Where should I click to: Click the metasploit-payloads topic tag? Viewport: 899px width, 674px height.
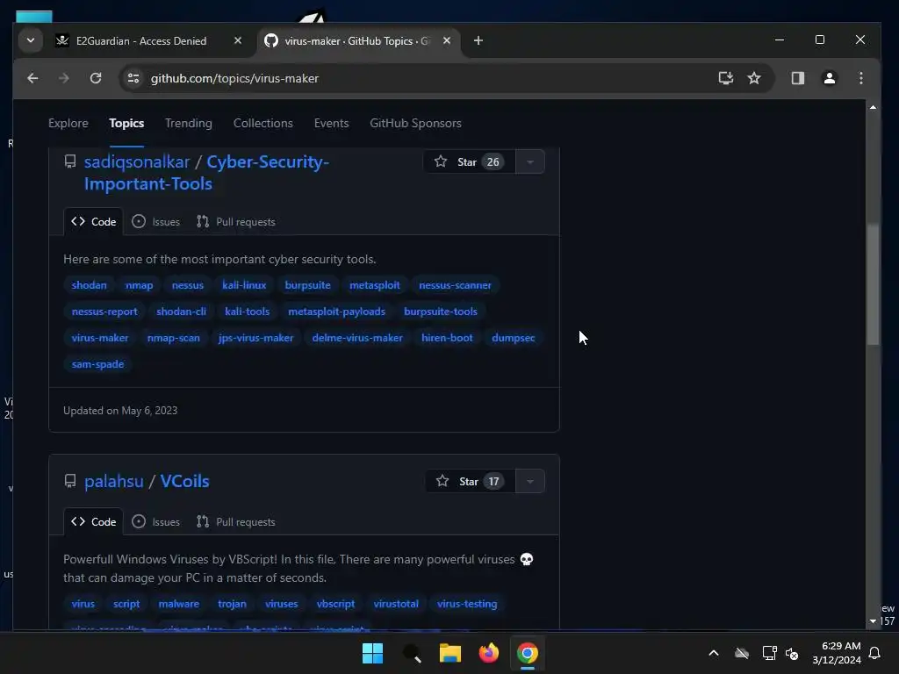(x=336, y=312)
